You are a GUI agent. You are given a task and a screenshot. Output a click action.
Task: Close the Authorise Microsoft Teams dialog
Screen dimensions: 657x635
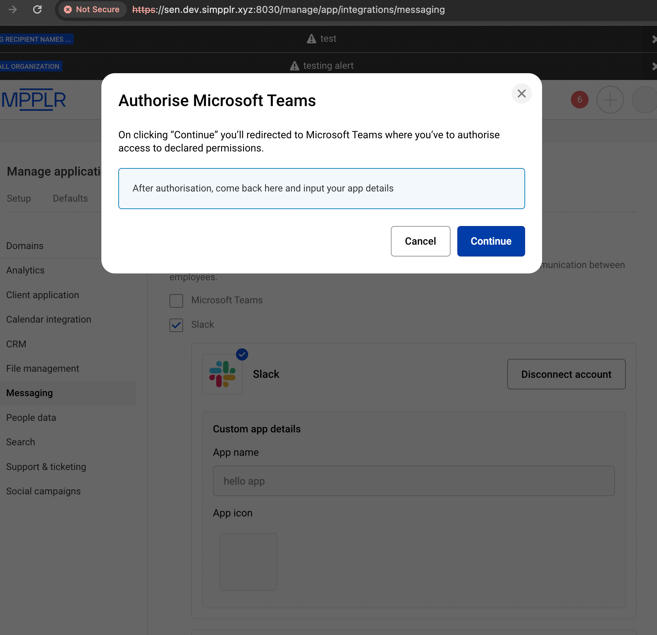coord(521,94)
